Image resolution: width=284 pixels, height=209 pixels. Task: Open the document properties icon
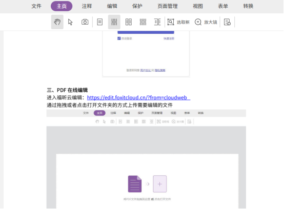click(x=227, y=22)
